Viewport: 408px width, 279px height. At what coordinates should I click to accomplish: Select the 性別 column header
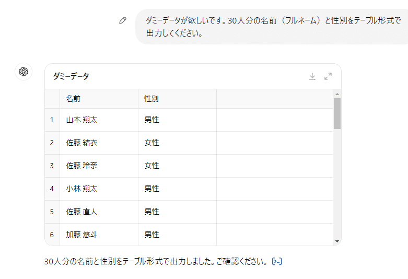click(x=177, y=99)
